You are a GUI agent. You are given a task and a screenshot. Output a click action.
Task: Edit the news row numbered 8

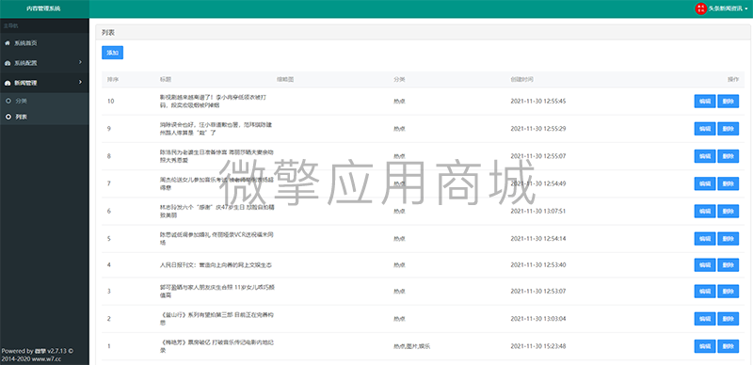704,156
